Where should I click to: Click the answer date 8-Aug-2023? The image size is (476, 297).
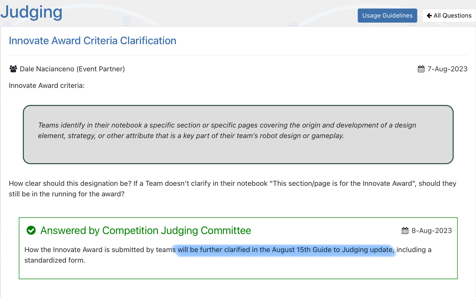[432, 231]
